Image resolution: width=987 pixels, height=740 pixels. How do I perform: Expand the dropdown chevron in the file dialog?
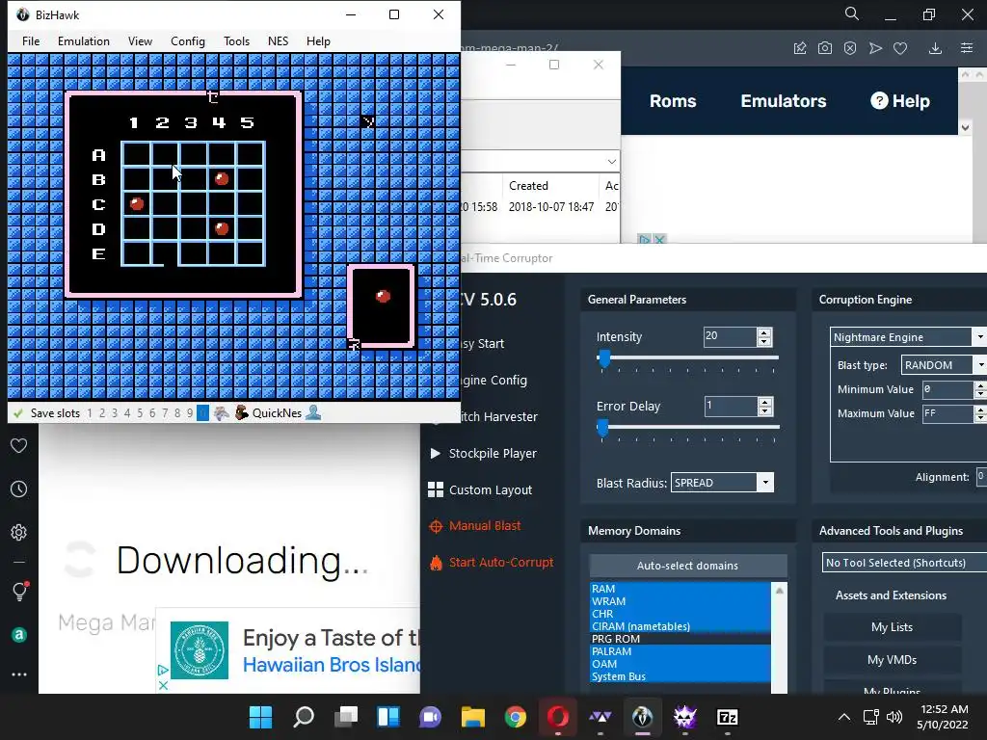click(x=611, y=162)
